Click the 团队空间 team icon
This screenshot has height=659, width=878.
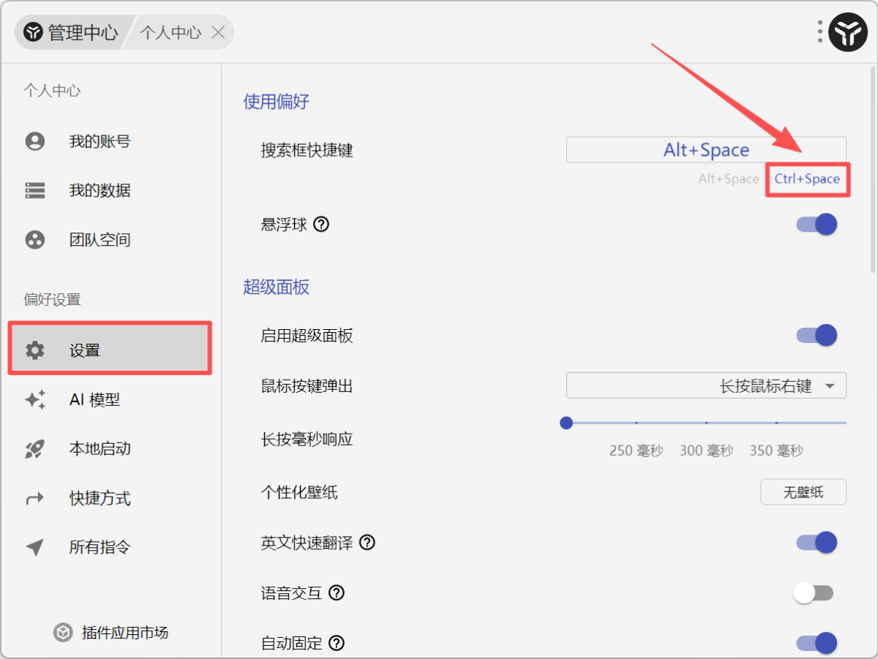click(35, 240)
